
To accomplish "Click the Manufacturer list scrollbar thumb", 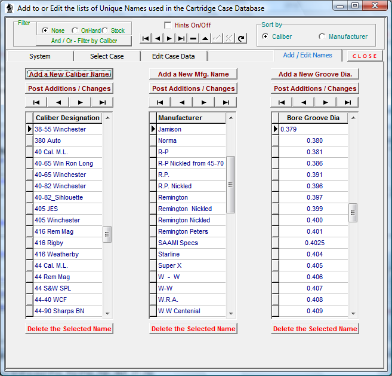I will pyautogui.click(x=230, y=185).
